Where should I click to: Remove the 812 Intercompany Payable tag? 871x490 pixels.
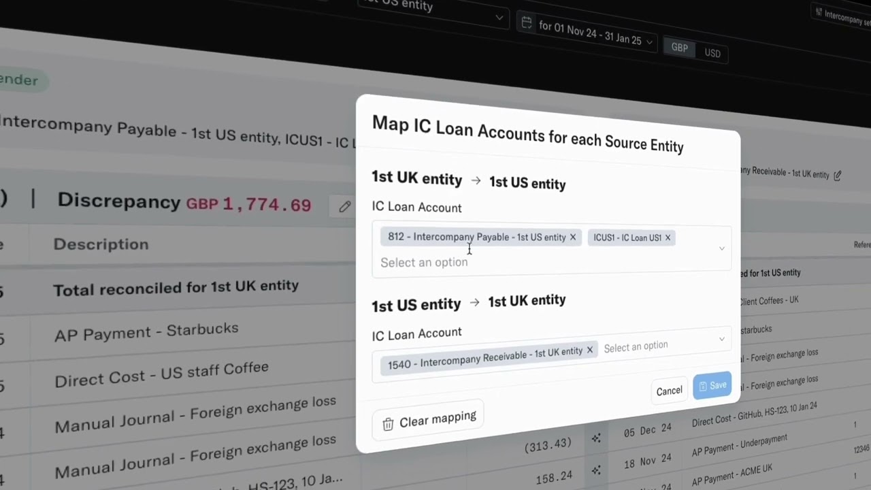click(573, 237)
